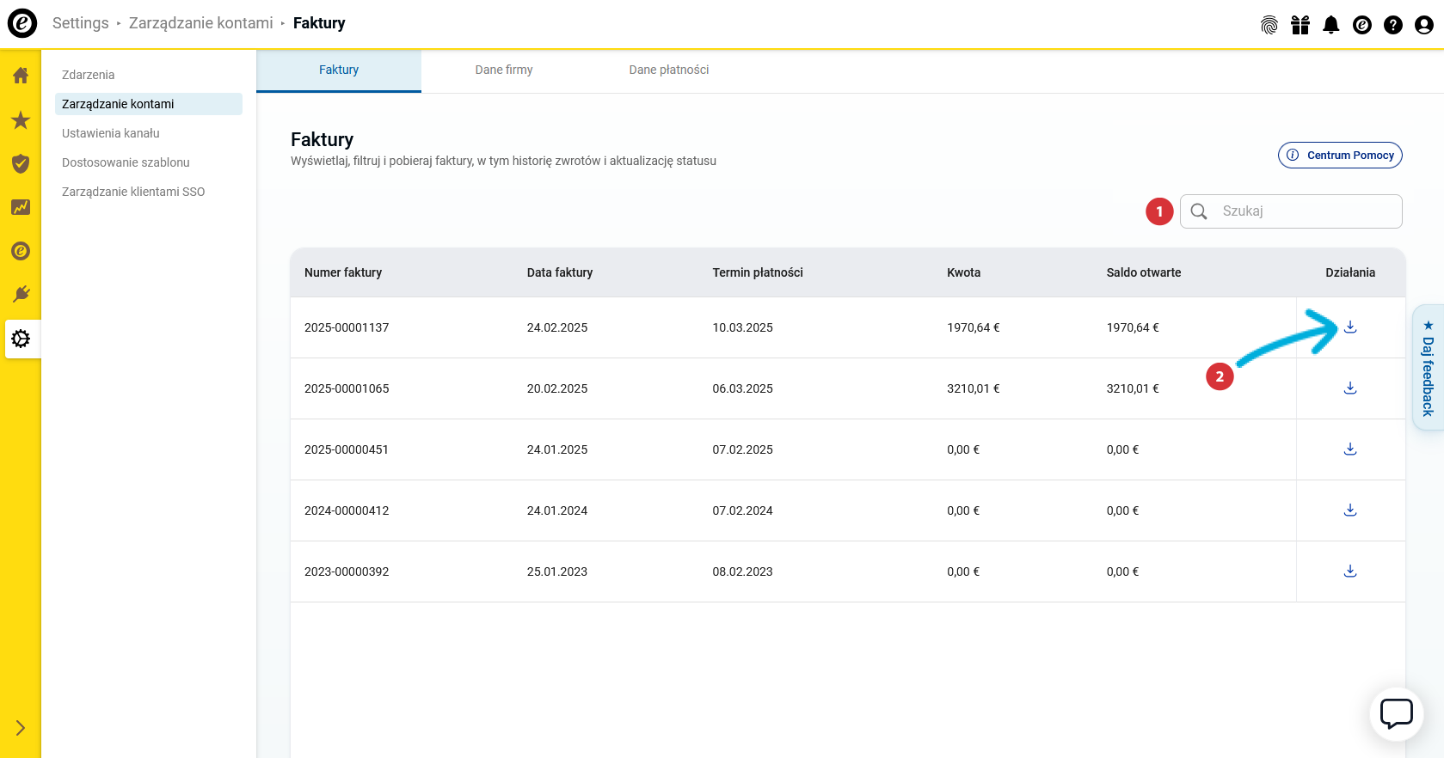Open the gift icon in header

click(1300, 25)
